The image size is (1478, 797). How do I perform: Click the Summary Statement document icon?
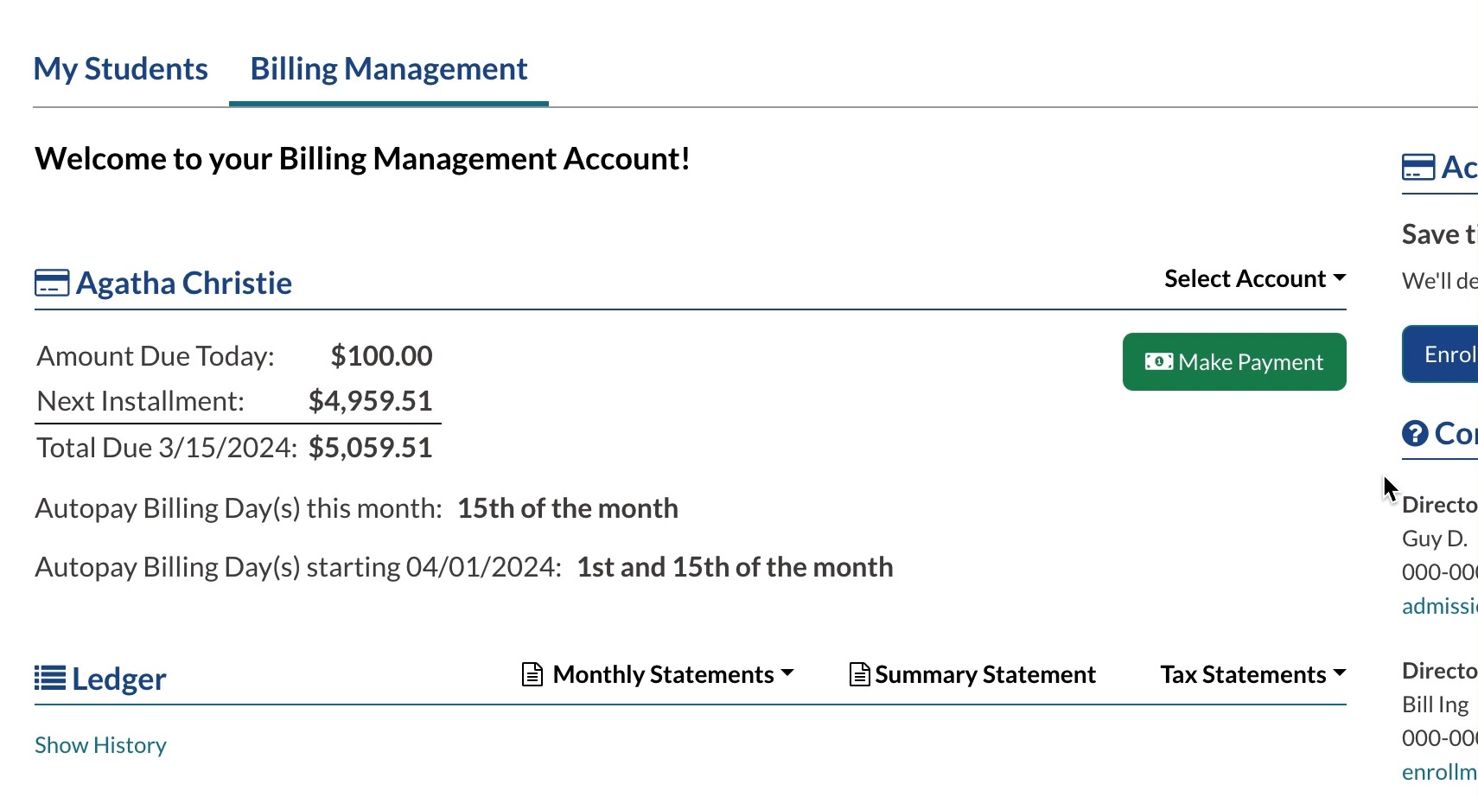pos(859,674)
